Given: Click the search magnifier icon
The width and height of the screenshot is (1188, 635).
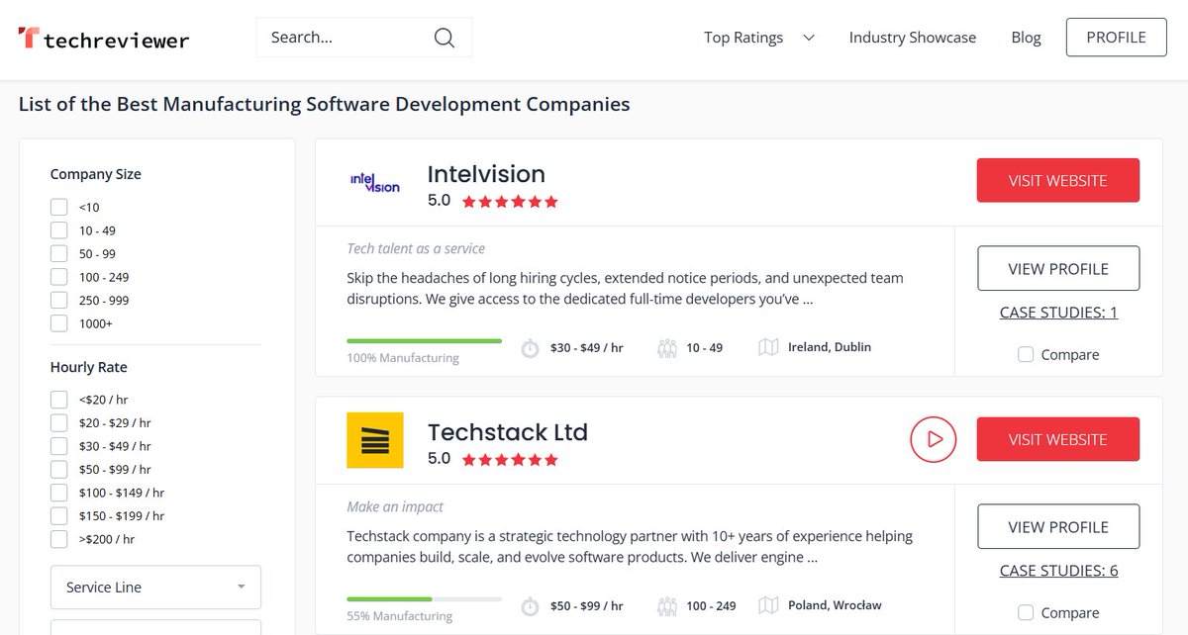Looking at the screenshot, I should (445, 38).
